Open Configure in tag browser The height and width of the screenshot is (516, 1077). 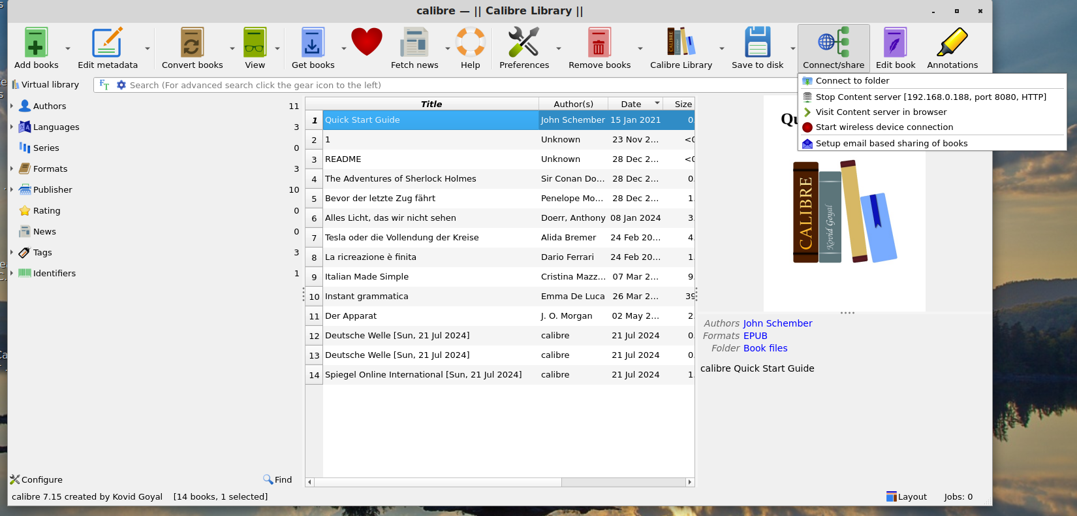click(37, 479)
